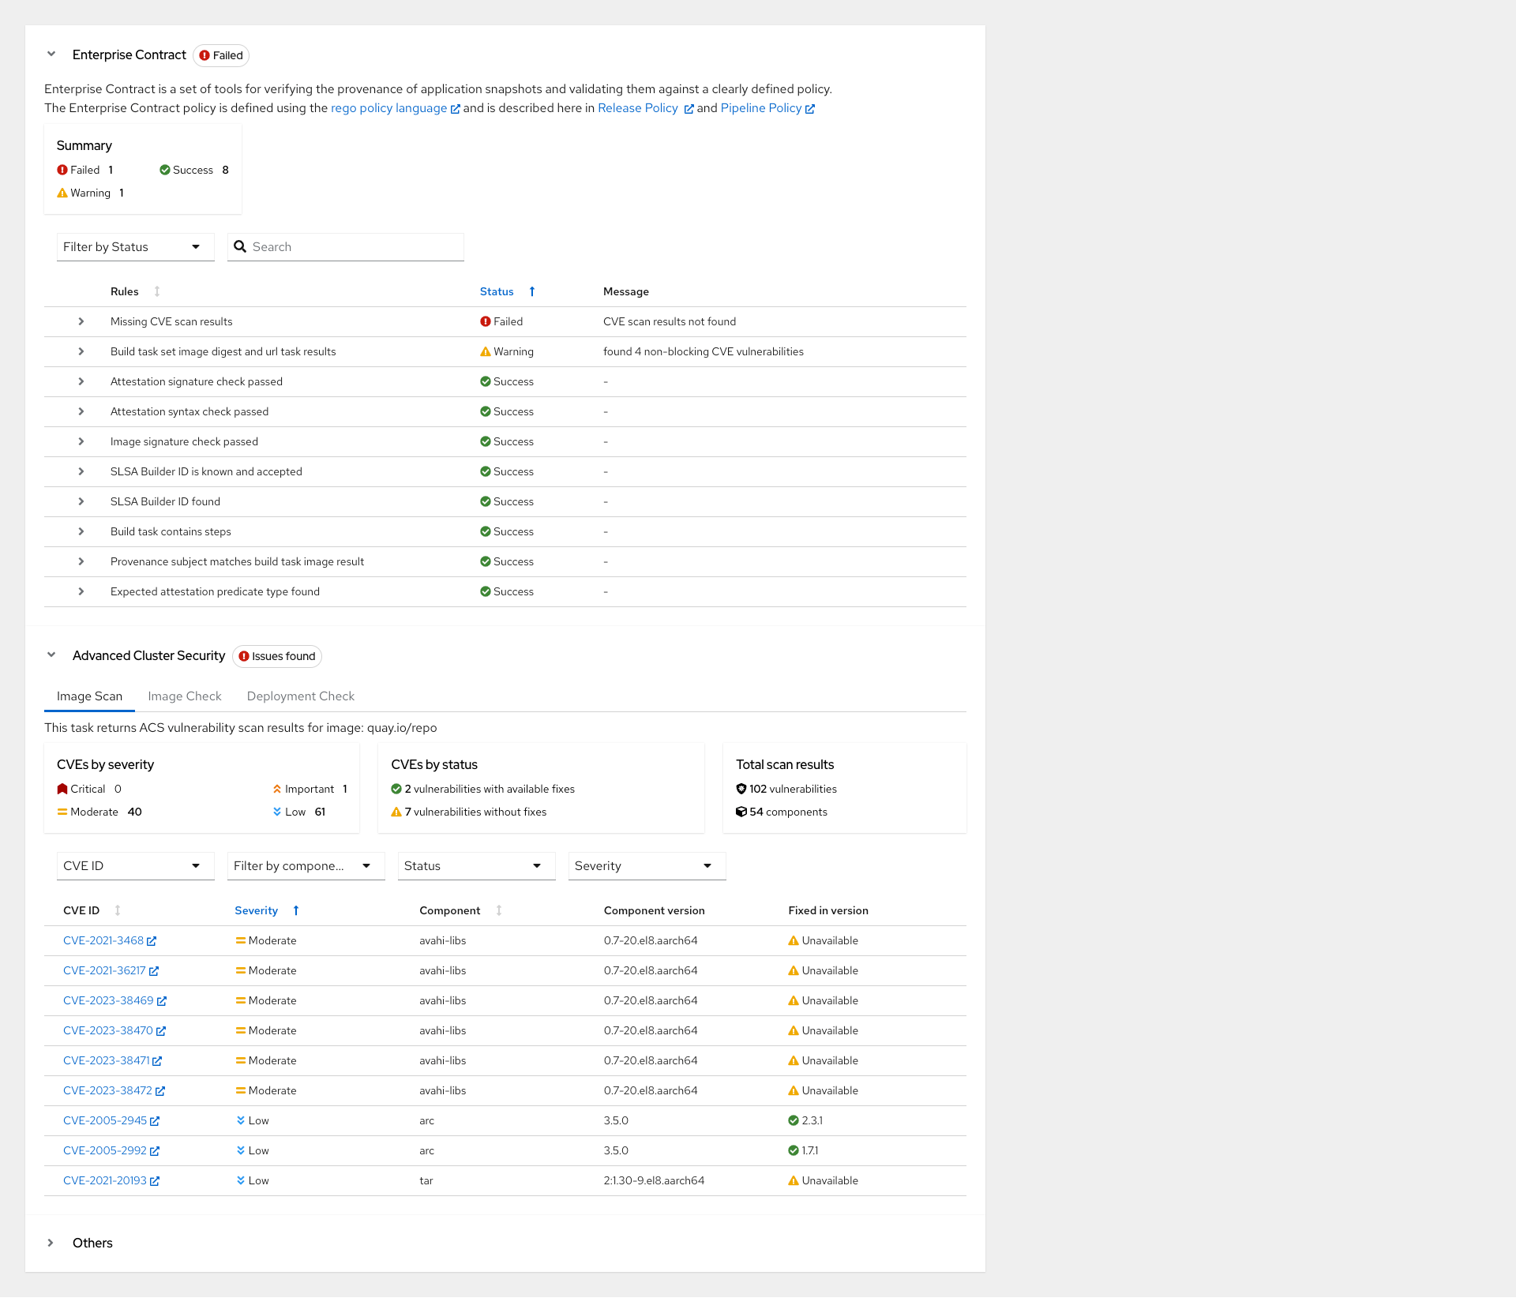
Task: Expand Provenance subject matches build task row
Action: coord(81,561)
